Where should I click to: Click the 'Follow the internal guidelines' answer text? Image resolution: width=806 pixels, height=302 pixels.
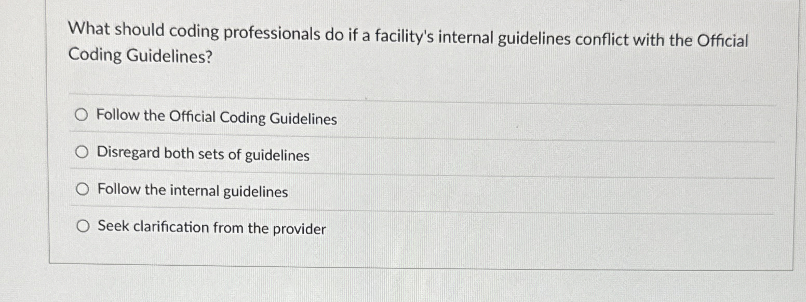(x=191, y=191)
